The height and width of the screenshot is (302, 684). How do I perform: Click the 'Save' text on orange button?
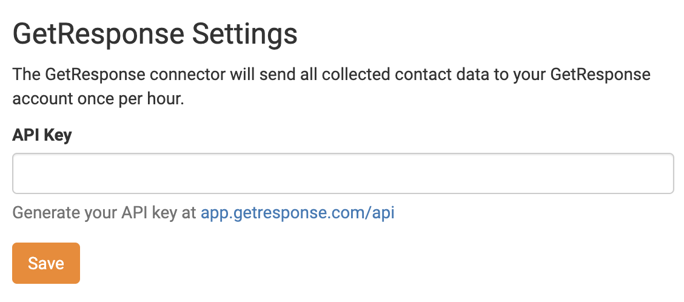[46, 263]
